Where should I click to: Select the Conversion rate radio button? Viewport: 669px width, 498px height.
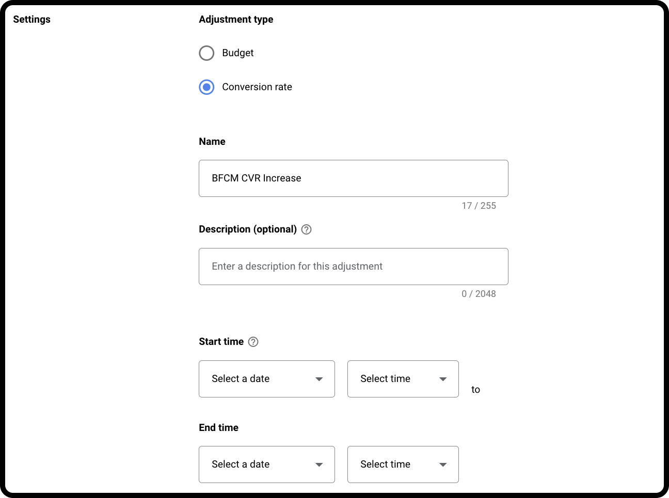[206, 87]
